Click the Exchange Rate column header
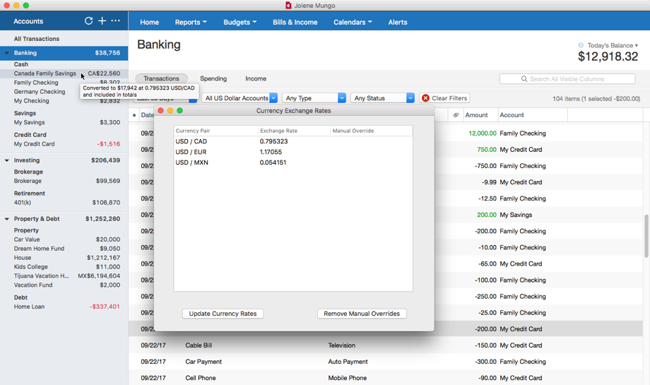The width and height of the screenshot is (650, 385). 294,131
